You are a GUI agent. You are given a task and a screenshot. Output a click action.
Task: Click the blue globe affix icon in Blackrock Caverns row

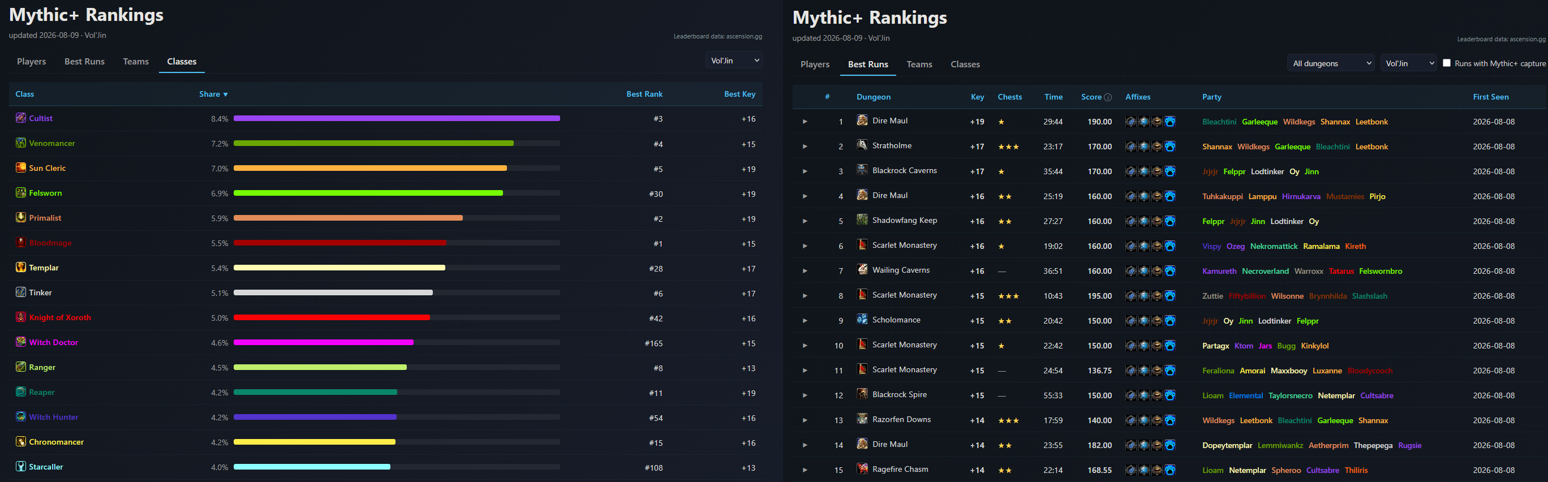[x=1143, y=171]
